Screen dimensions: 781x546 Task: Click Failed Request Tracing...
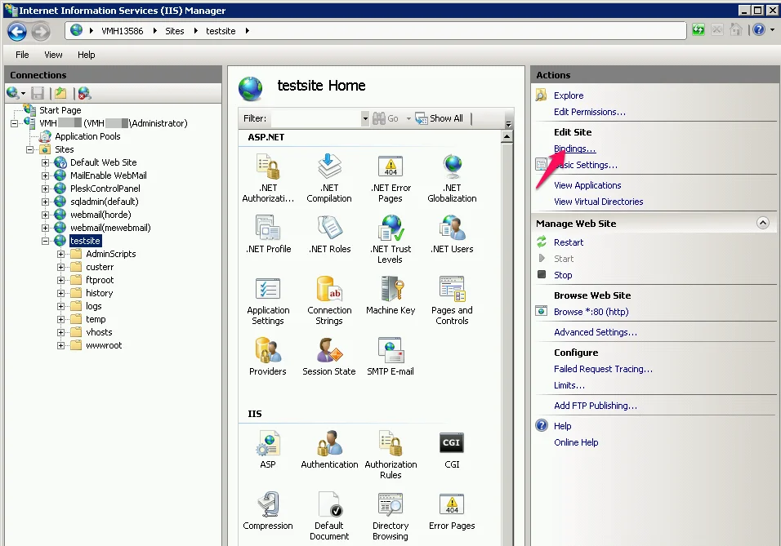pos(603,369)
